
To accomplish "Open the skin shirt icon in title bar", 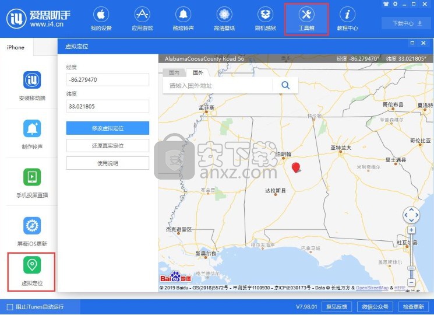I will coord(386,4).
